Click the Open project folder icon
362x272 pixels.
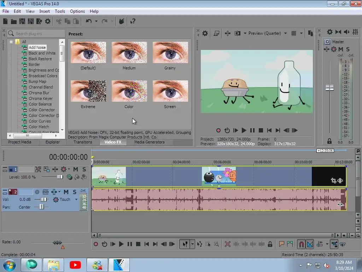[x=14, y=22]
